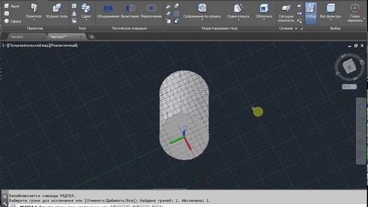Screen dimensions: 368x207
Task: Click the navigation bar on right edge
Action: pyautogui.click(x=361, y=131)
